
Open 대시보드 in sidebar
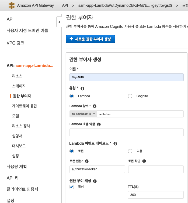(19, 146)
